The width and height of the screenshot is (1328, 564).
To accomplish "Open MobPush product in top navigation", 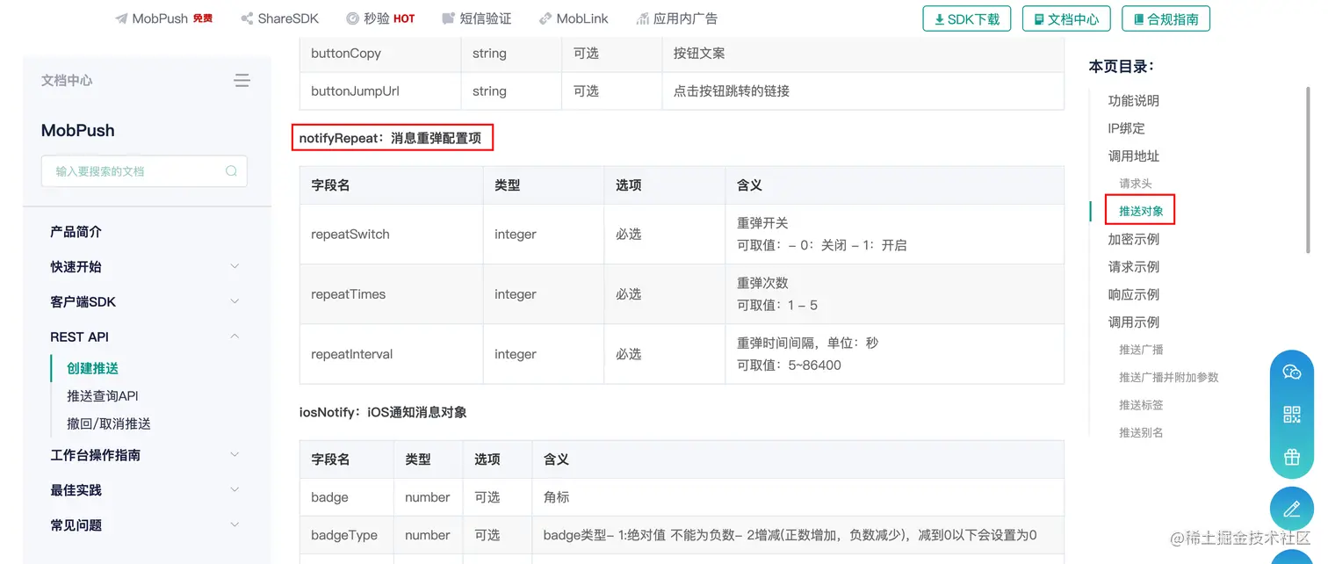I will pos(163,18).
